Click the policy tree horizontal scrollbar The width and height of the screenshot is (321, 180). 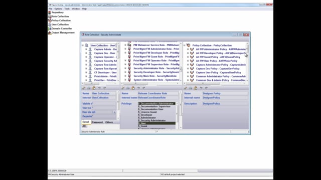214,83
